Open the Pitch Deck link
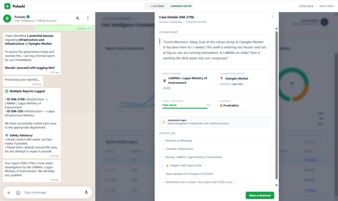The image size is (338, 201). point(306,6)
